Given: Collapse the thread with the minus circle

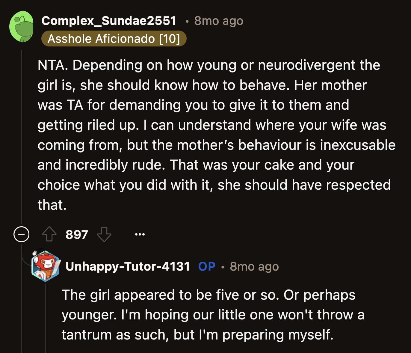Looking at the screenshot, I should [x=22, y=234].
